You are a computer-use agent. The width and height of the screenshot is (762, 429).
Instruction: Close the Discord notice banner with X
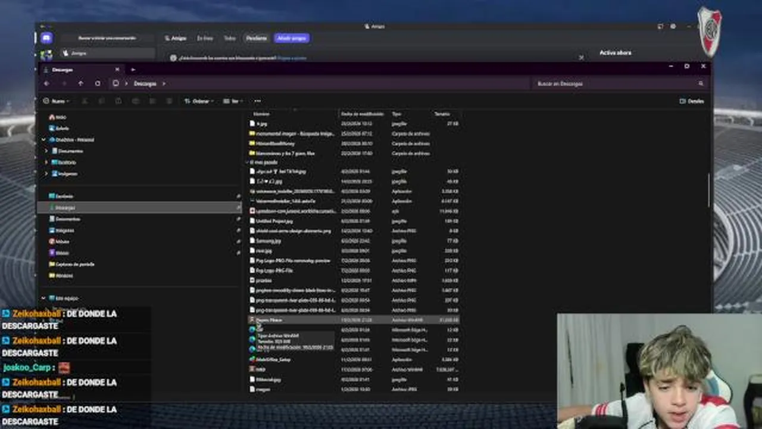coord(581,58)
